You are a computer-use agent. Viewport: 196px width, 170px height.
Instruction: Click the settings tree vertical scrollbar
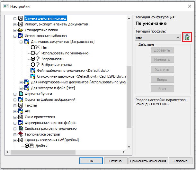click(x=129, y=97)
